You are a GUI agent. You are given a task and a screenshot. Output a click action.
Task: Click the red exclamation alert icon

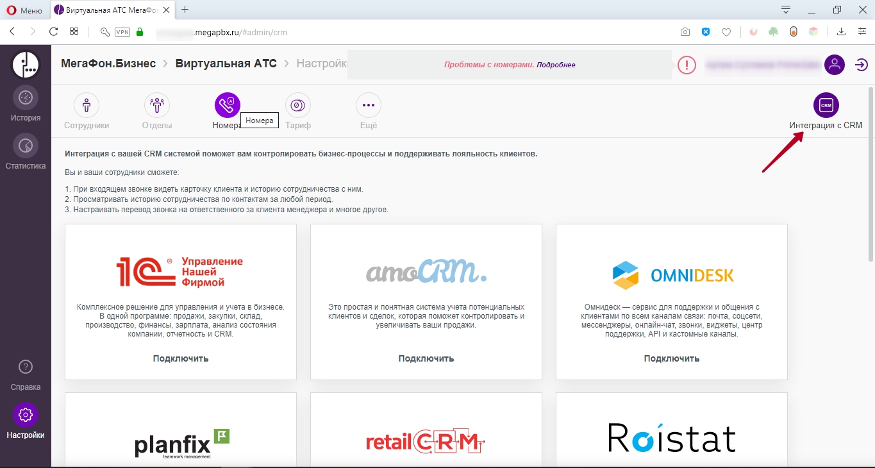687,65
